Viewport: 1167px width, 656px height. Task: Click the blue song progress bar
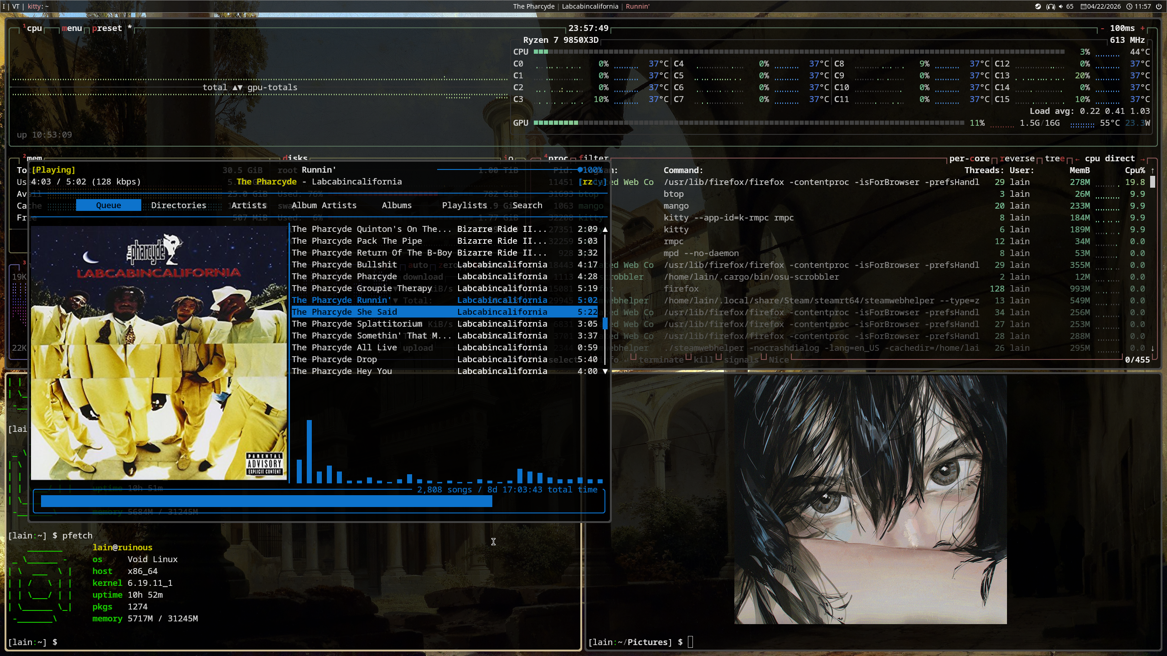pyautogui.click(x=267, y=502)
